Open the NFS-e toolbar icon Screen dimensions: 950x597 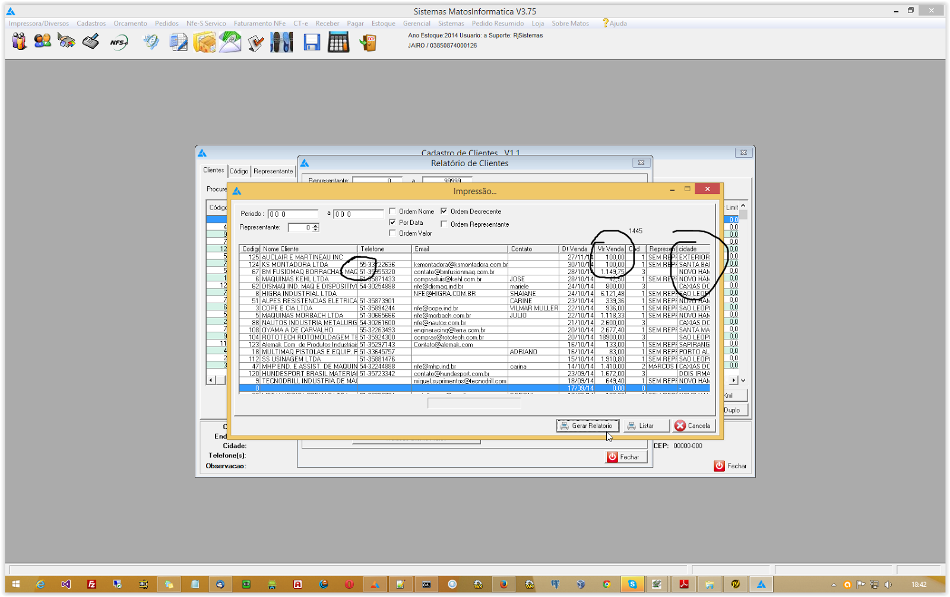[118, 42]
